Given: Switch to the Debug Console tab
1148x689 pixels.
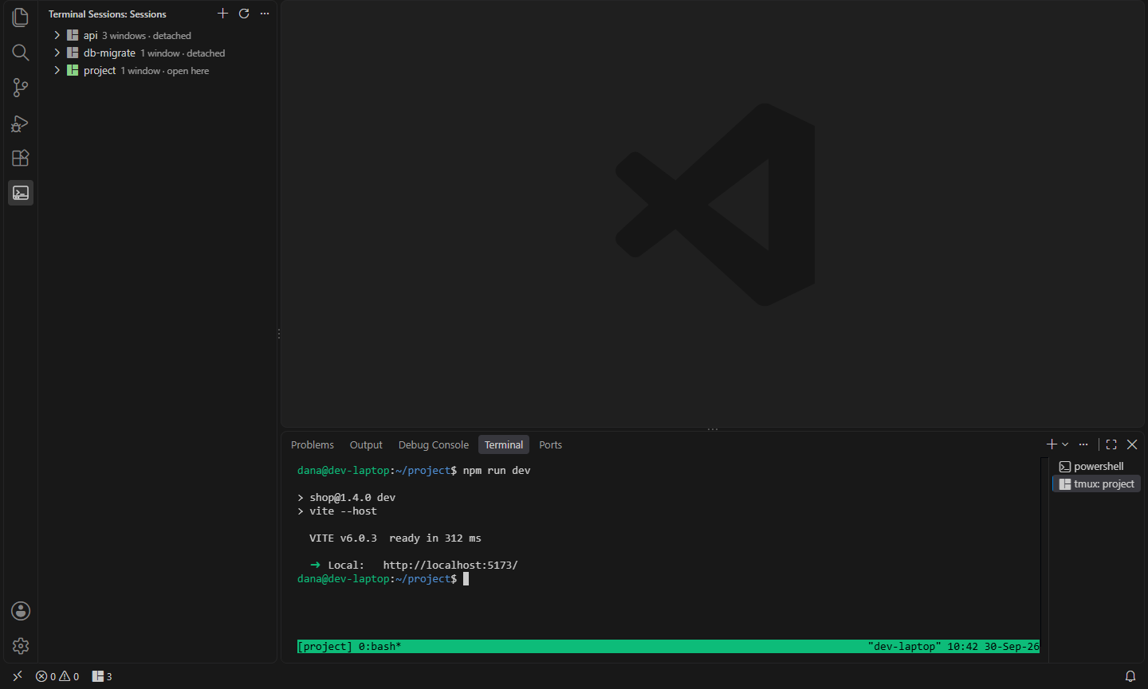Looking at the screenshot, I should pos(434,444).
